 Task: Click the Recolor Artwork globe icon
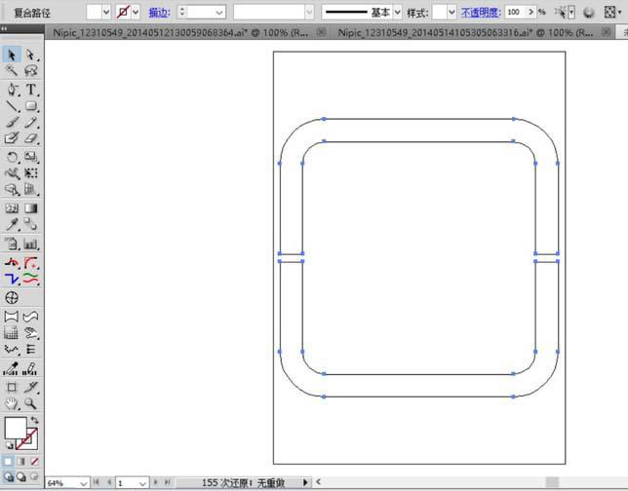tap(588, 13)
